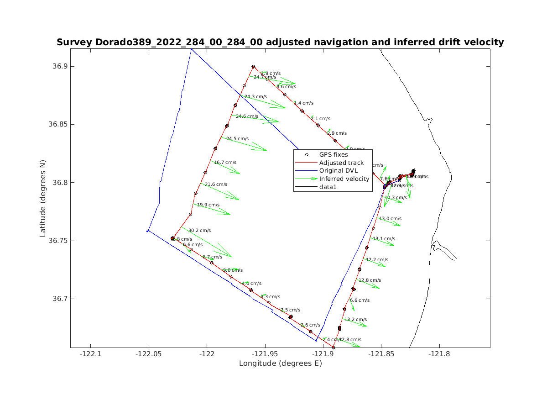The image size is (542, 411).
Task: Click the Original DVL line sample in legend
Action: tap(307, 171)
